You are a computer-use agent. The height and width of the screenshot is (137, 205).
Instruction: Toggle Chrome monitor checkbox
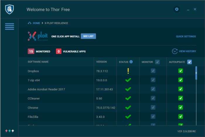pos(153,107)
